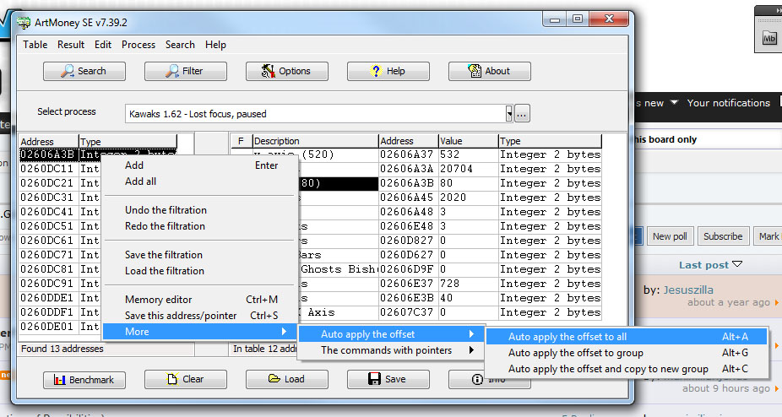The width and height of the screenshot is (782, 417).
Task: Open the whats new dropdown in forum
Action: click(x=674, y=102)
